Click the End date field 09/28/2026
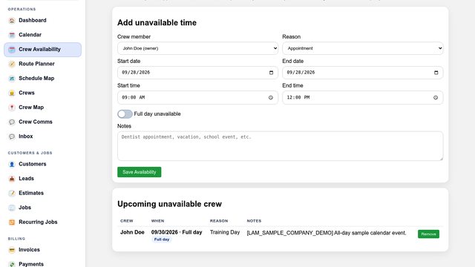The image size is (475, 267). coord(363,73)
